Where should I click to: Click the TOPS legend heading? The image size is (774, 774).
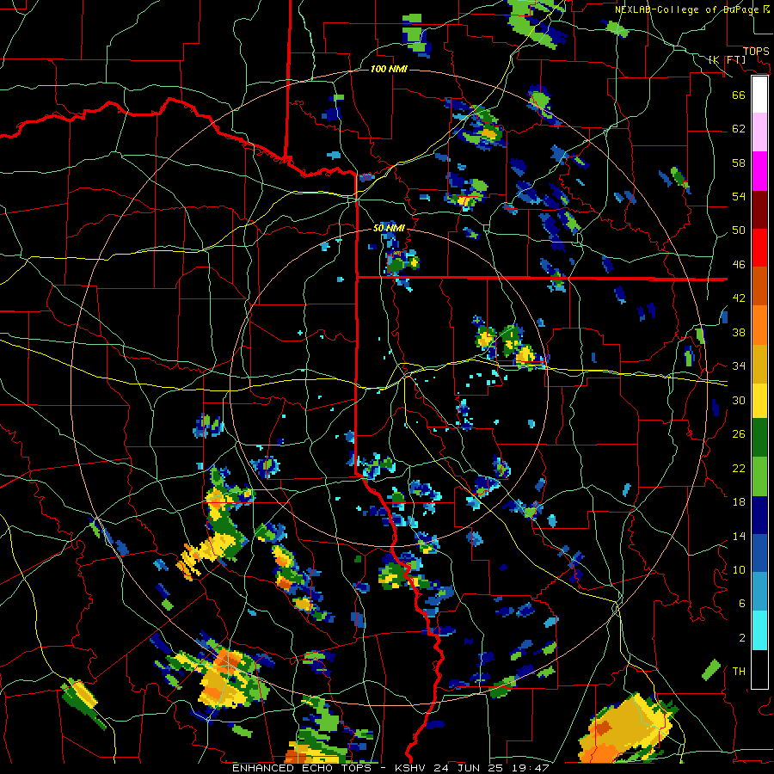(x=756, y=51)
